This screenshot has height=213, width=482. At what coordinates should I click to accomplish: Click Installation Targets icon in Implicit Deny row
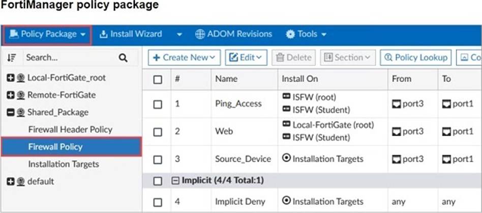286,201
